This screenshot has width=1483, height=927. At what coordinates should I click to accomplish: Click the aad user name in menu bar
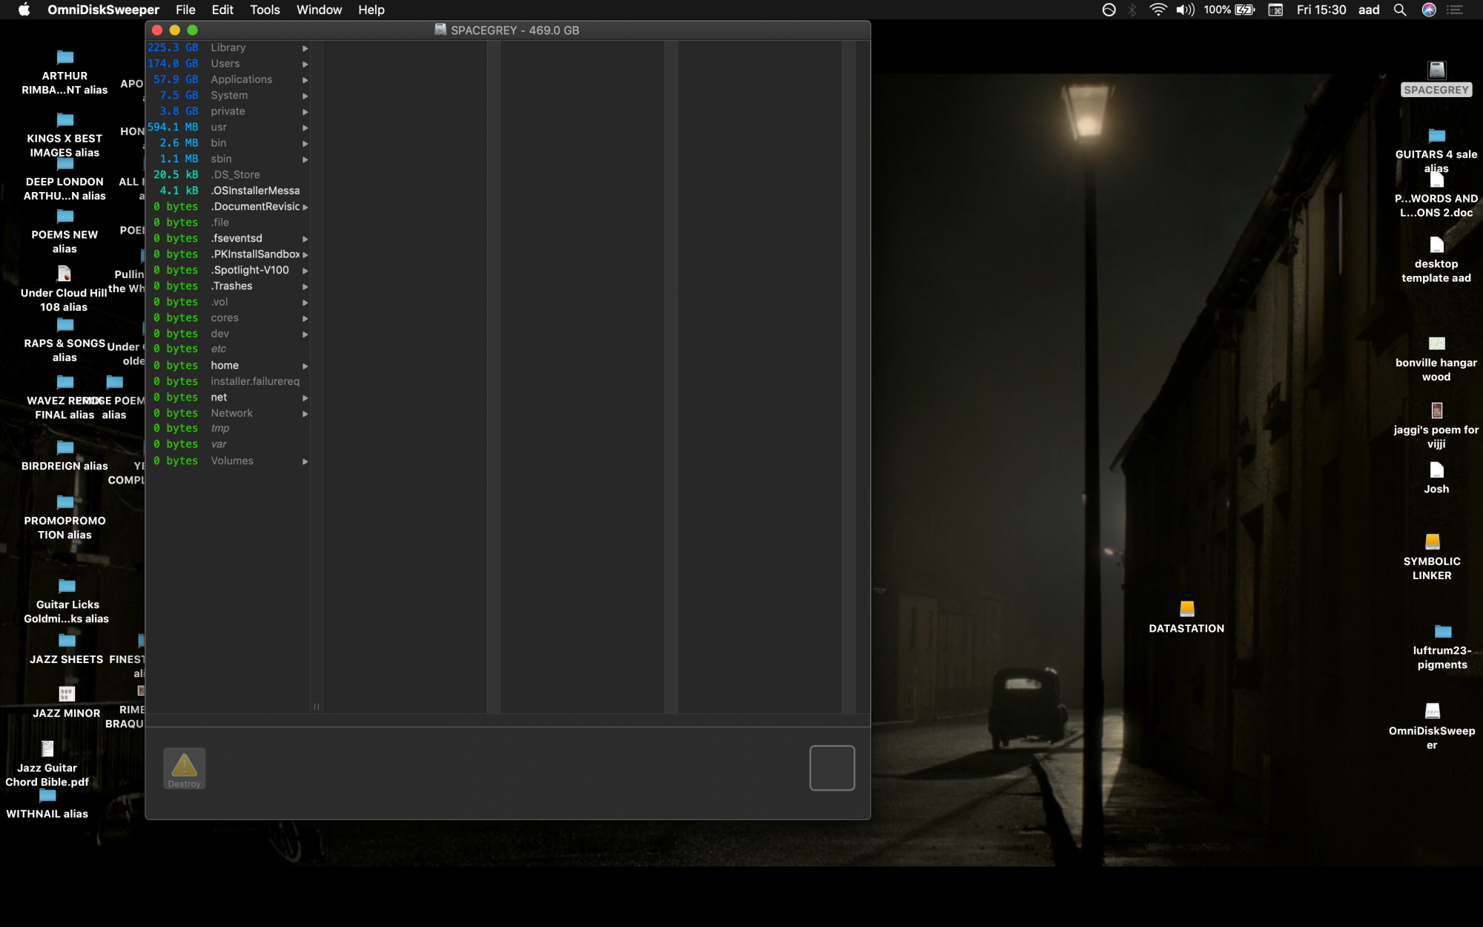point(1368,10)
